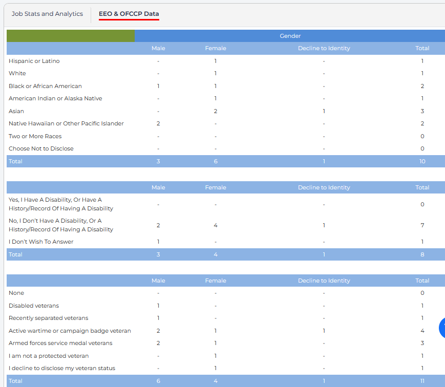Select the Disabled veterans row label
This screenshot has width=445, height=387.
34,306
